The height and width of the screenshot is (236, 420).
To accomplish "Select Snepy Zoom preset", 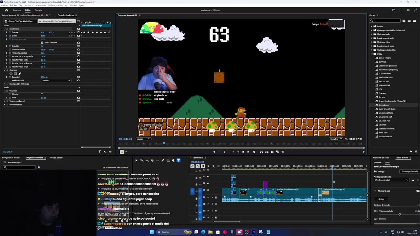I will [384, 105].
